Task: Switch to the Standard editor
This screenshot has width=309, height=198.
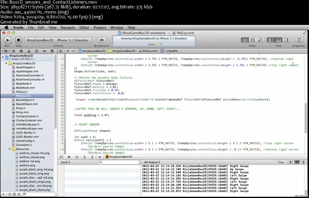Action: point(245,40)
